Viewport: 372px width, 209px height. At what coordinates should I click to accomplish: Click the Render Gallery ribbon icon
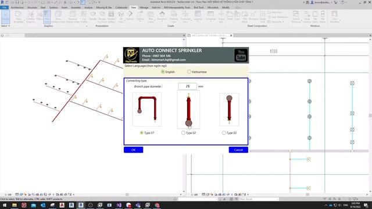(111, 17)
